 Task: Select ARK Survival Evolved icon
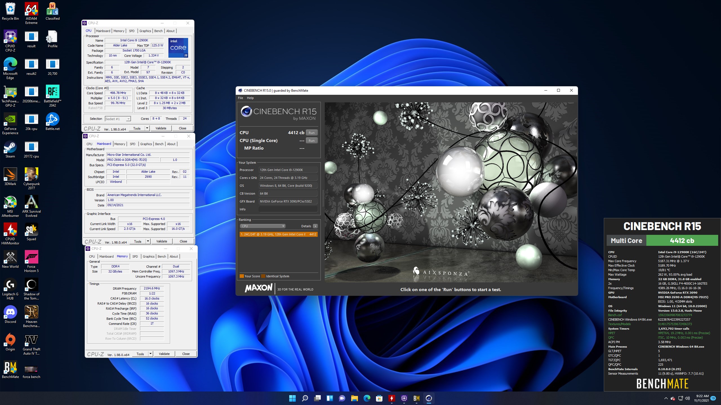click(31, 206)
